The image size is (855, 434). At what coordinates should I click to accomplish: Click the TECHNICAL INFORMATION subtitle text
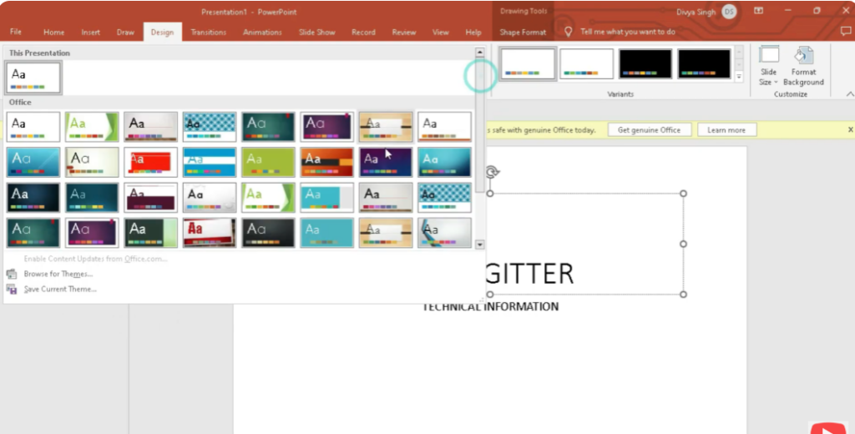491,306
